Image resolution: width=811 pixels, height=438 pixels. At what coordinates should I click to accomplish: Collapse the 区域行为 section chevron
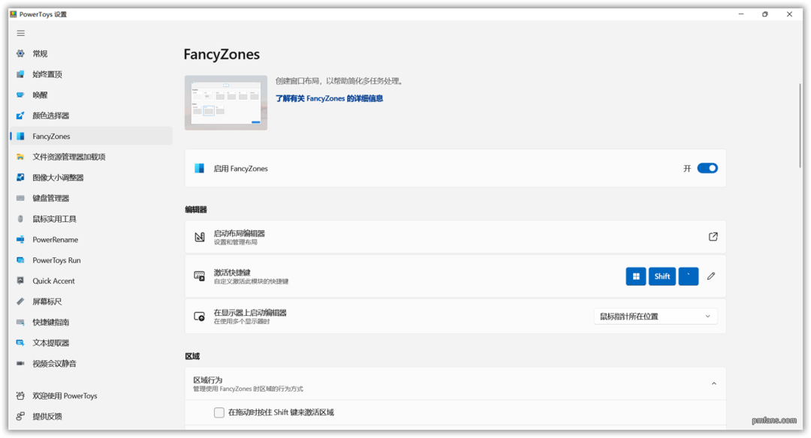[x=714, y=383]
